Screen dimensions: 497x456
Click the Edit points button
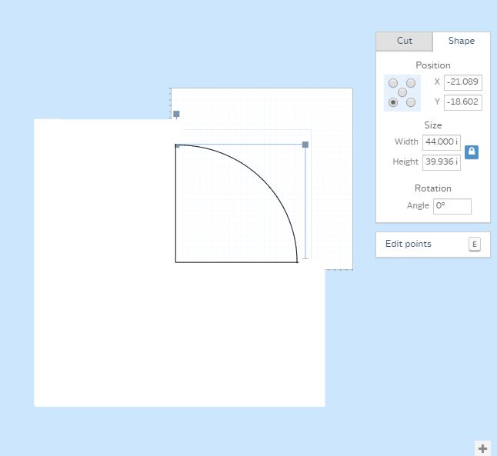(409, 245)
